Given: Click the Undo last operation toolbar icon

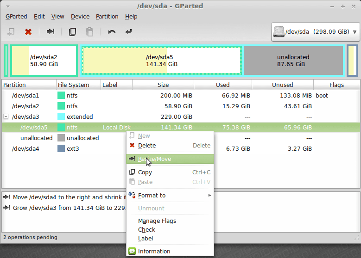Looking at the screenshot, I should click(112, 32).
